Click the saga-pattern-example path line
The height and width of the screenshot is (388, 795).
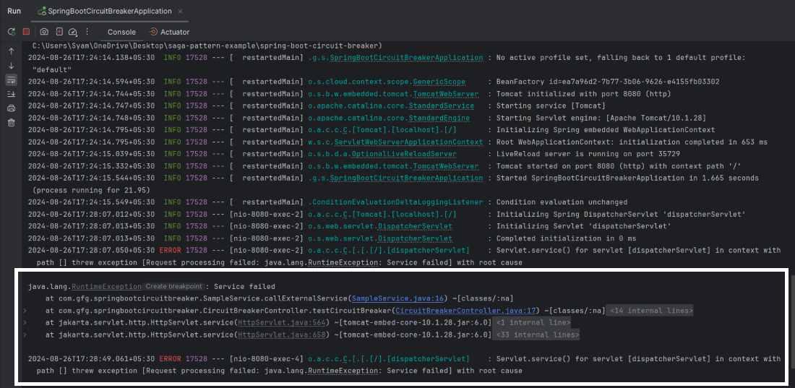point(207,46)
